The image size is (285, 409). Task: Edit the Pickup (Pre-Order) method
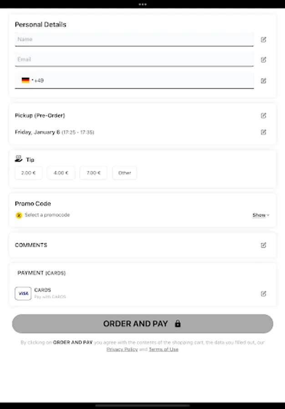263,115
